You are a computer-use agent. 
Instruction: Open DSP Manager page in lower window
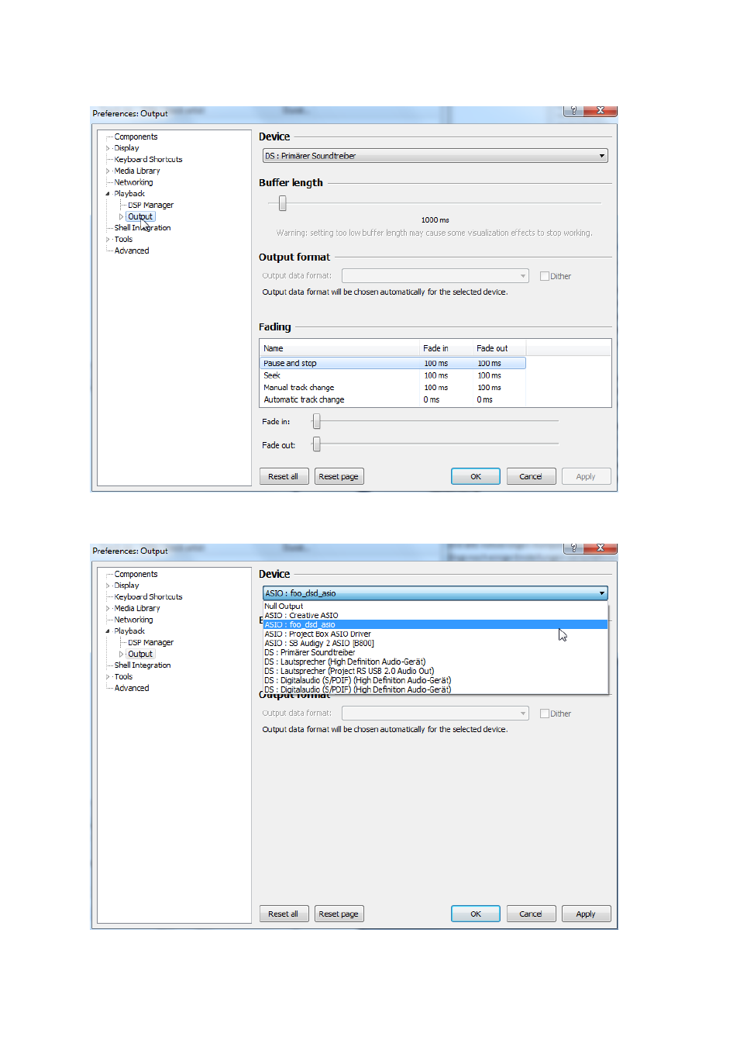(150, 643)
